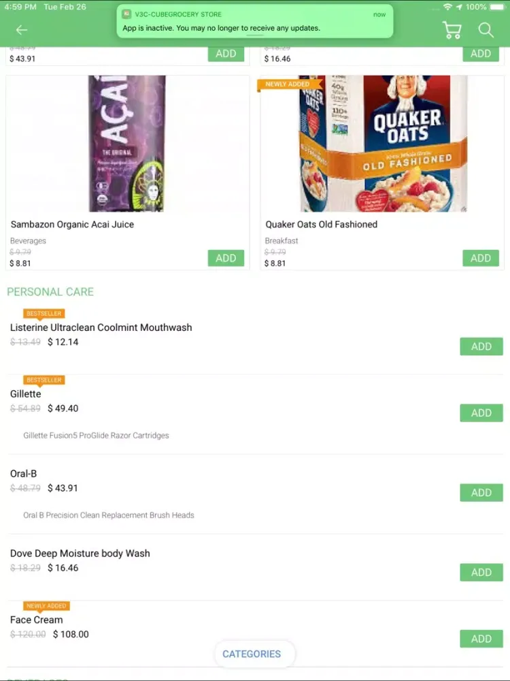Add Listerine Ultraclean Coolmint Mouthwash
Screen dimensions: 510x681
tap(481, 347)
